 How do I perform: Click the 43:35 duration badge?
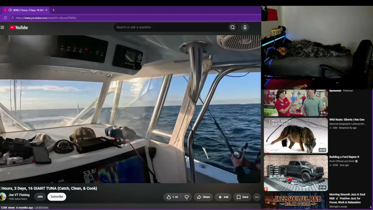322,150
